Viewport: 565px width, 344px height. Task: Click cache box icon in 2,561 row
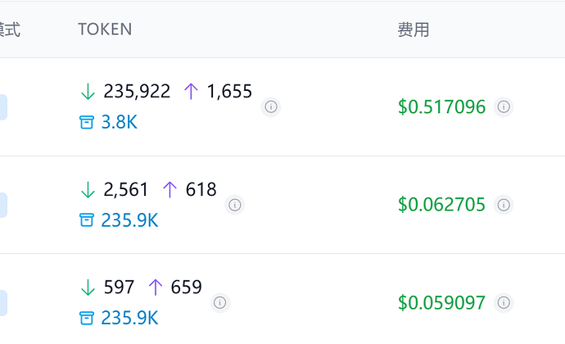click(87, 220)
